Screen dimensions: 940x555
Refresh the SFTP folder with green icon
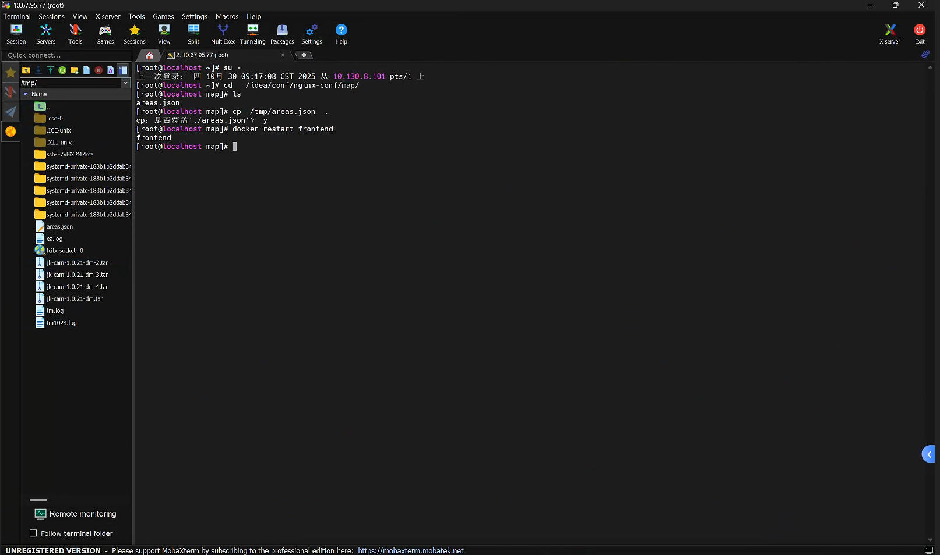[62, 70]
